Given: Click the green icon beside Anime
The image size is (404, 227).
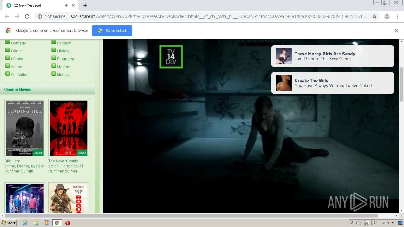Looking at the screenshot, I should [8, 66].
